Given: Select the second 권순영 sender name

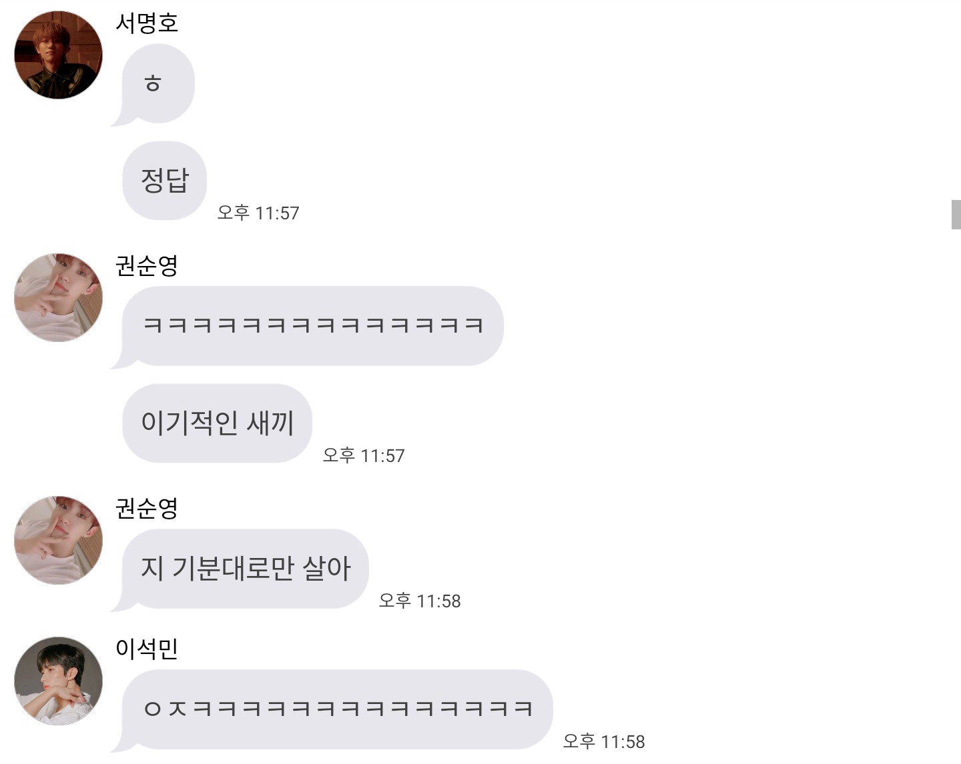Looking at the screenshot, I should click(147, 509).
